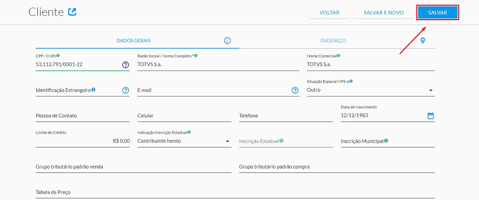The image size is (479, 200).
Task: Click blue badge beside Situação Especial NFS-e
Action: click(351, 81)
